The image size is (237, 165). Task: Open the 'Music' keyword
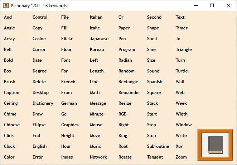pyautogui.click(x=95, y=146)
